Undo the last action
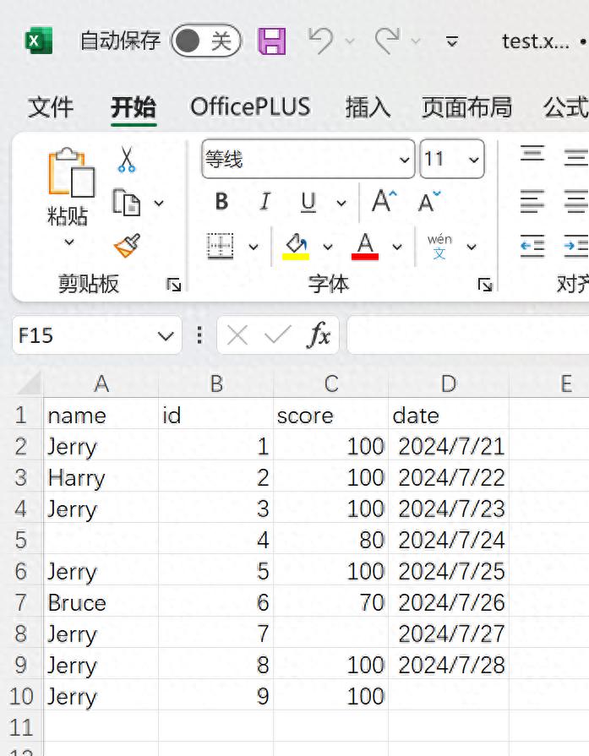The image size is (589, 756). tap(321, 41)
